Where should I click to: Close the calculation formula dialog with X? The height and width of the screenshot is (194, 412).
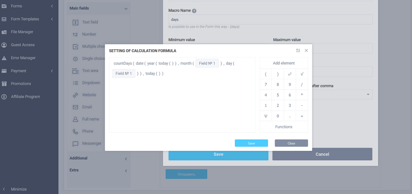click(306, 51)
